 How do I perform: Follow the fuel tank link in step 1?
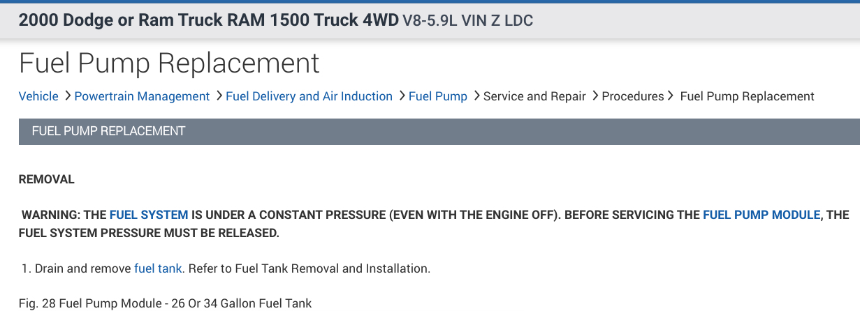pos(158,268)
